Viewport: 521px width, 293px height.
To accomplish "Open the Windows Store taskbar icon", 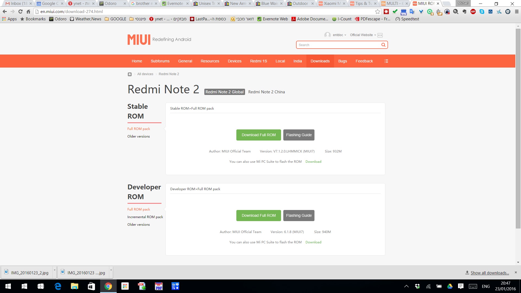I will point(91,286).
